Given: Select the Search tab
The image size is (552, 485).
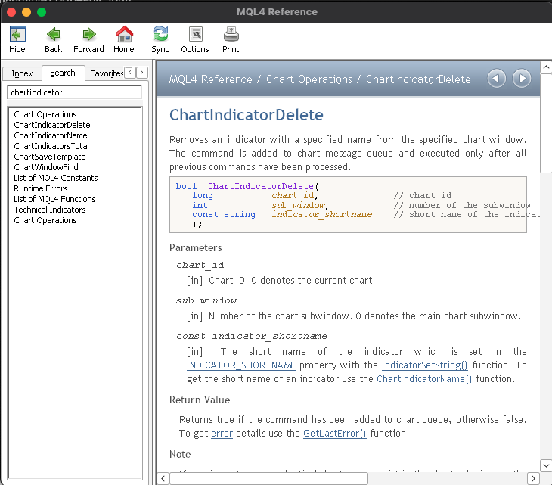Looking at the screenshot, I should click(63, 73).
